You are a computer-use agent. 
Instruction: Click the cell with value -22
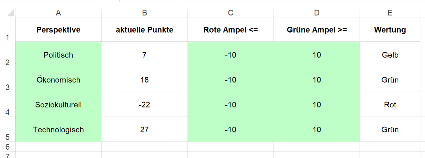pos(144,105)
